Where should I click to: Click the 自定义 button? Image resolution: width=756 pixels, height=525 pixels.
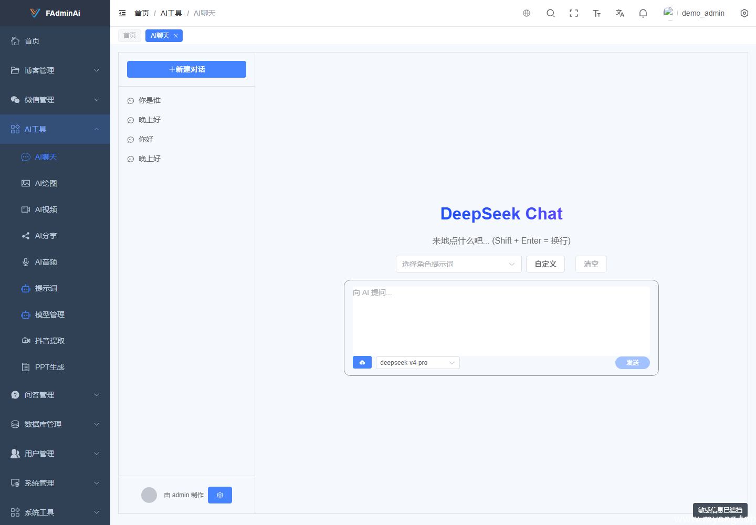545,264
